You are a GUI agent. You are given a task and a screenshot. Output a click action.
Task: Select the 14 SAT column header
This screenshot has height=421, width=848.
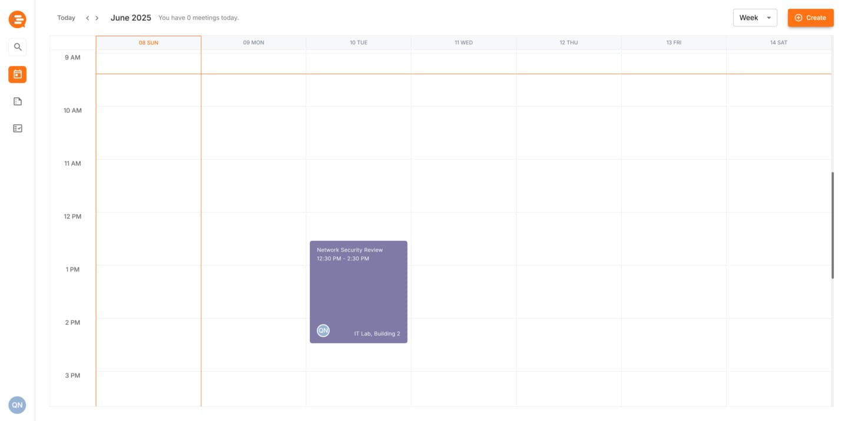[779, 43]
